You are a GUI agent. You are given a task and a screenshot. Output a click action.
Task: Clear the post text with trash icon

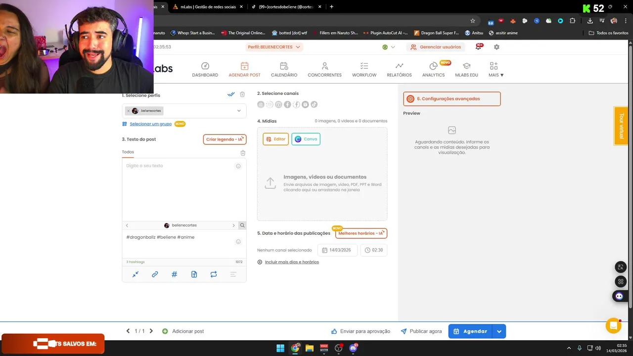click(243, 153)
